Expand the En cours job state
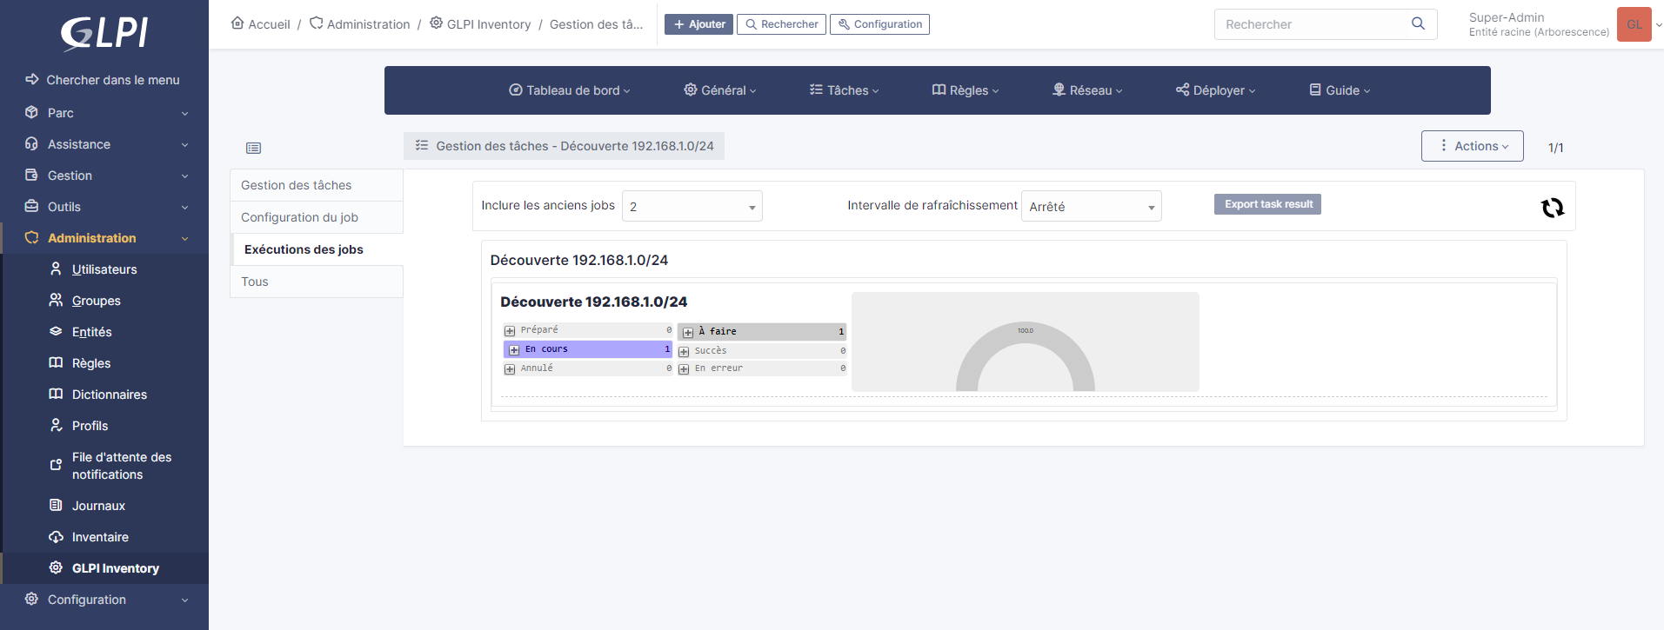This screenshot has height=630, width=1664. [514, 350]
